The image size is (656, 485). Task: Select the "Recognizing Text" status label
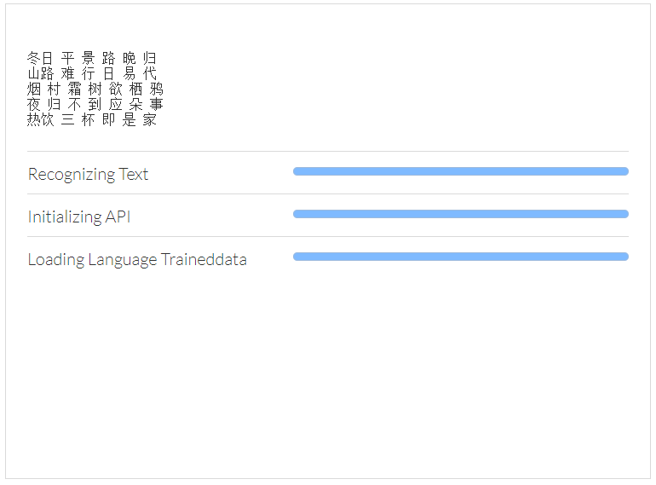88,174
